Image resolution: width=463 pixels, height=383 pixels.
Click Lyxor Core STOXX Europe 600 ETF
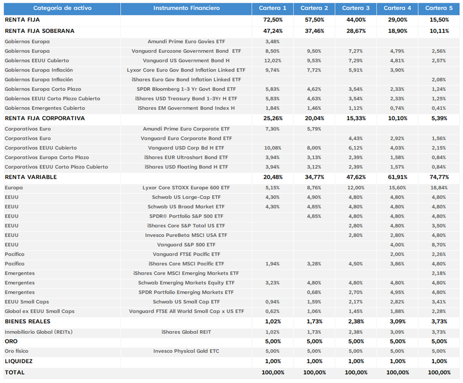tap(187, 188)
